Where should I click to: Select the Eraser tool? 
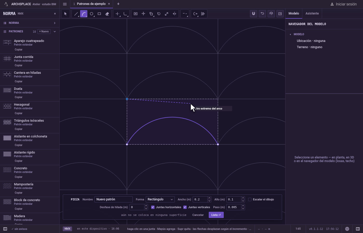pyautogui.click(x=107, y=14)
